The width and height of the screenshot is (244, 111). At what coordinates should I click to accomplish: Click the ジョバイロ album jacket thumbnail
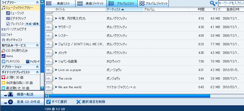[50, 44]
